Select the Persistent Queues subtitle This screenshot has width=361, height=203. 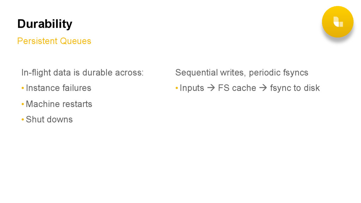click(54, 41)
